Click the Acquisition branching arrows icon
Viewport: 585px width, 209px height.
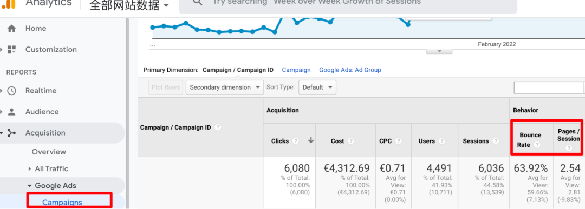point(11,133)
